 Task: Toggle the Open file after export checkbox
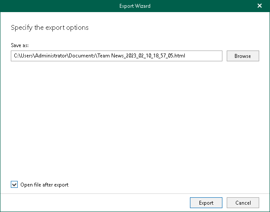pos(15,185)
